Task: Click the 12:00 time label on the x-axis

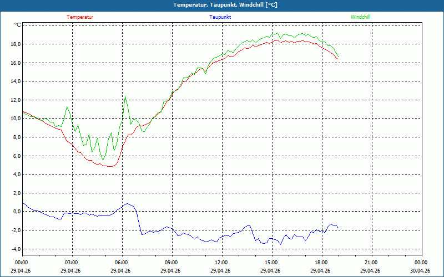Action: point(221,262)
